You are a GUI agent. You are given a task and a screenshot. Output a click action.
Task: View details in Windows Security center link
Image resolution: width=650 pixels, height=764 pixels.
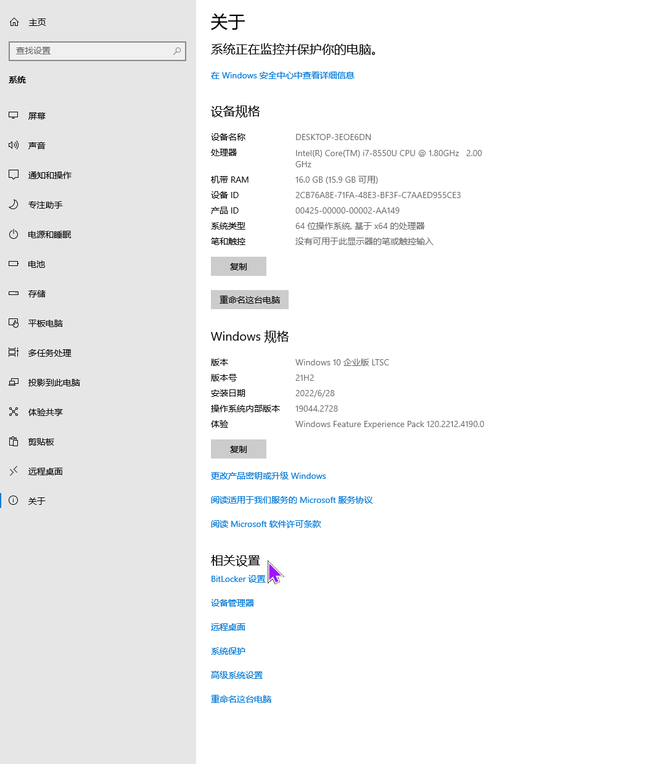pyautogui.click(x=282, y=75)
